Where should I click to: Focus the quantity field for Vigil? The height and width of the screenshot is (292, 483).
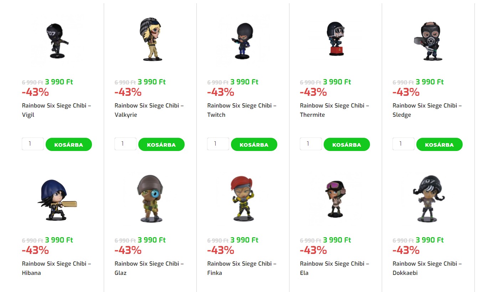(x=33, y=144)
